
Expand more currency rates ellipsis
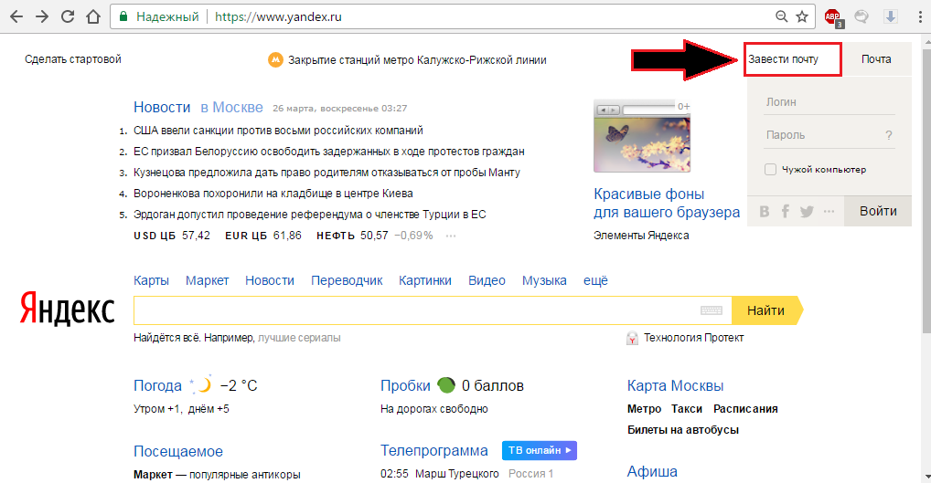[x=451, y=236]
